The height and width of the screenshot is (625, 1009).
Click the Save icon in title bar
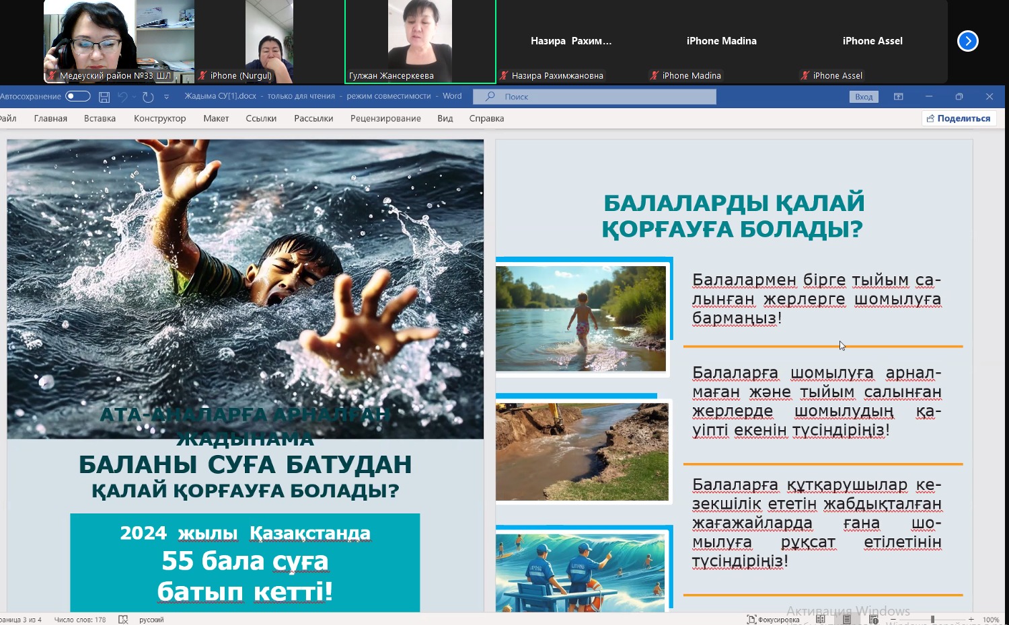[x=104, y=97]
